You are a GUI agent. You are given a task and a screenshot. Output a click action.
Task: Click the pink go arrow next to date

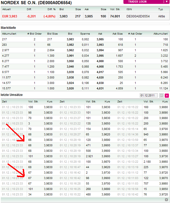tap(167, 95)
